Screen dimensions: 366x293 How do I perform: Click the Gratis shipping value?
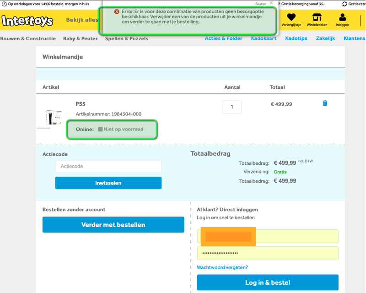coord(280,172)
